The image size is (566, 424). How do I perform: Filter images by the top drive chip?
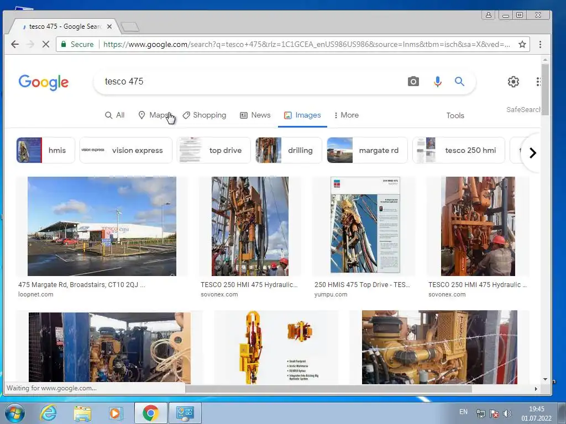[x=214, y=150]
